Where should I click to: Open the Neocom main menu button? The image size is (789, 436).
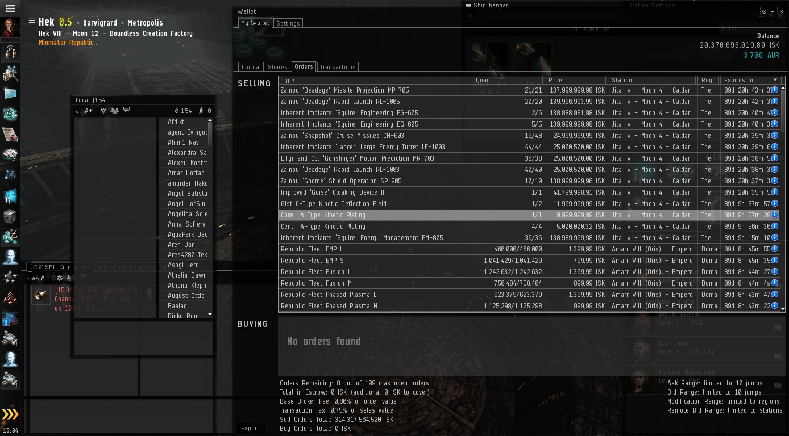coord(10,9)
